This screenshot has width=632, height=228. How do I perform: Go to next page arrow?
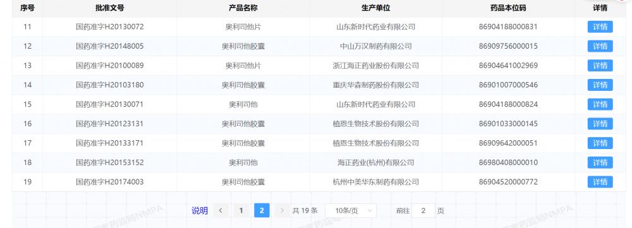point(282,210)
